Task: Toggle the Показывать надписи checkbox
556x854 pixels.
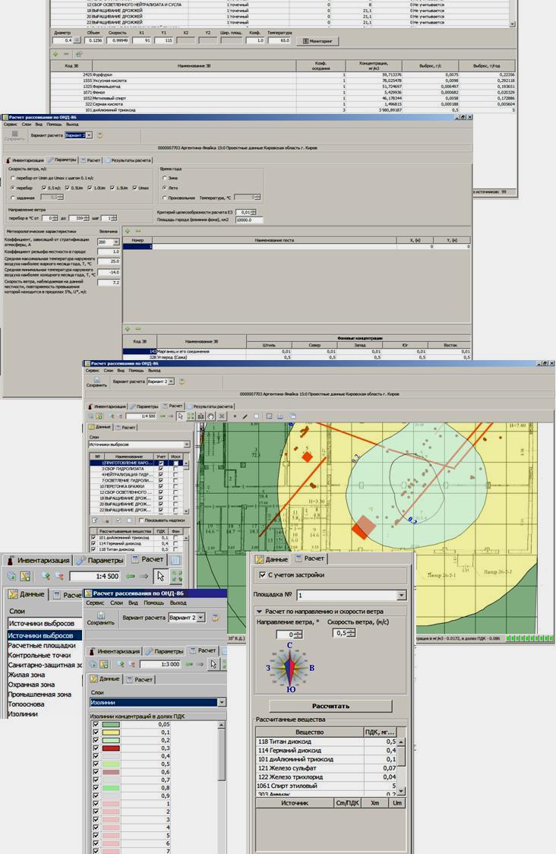Action: point(140,520)
